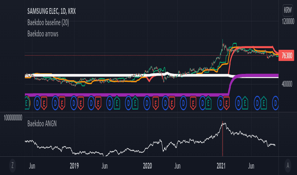
Task: Click the Z button beside the time axis
Action: tap(12, 165)
